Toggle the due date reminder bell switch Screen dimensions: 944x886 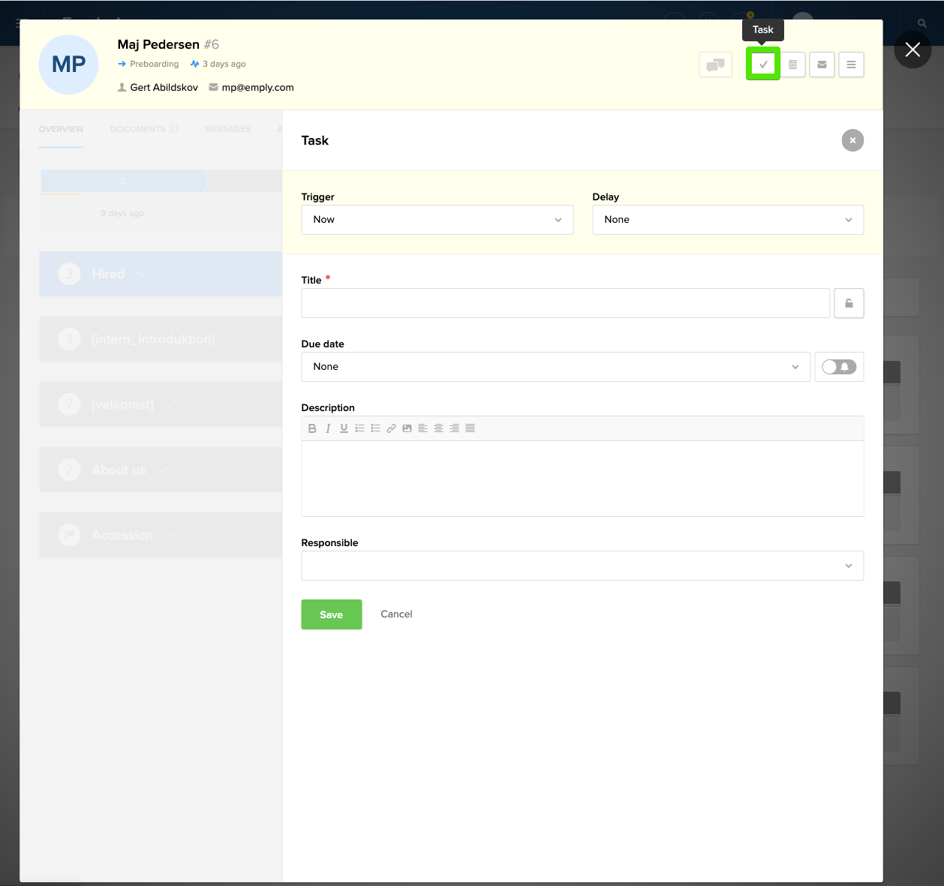pos(839,367)
